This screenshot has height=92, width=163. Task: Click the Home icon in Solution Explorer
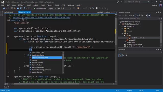point(126,15)
